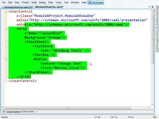
Task: Open the Edit menu
Action: point(10,2)
